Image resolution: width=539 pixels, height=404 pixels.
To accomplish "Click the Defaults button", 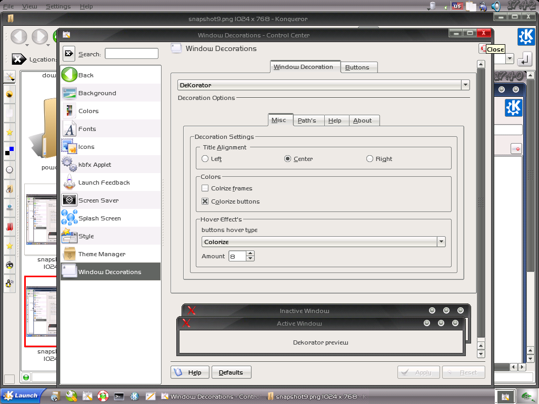I will [x=232, y=372].
